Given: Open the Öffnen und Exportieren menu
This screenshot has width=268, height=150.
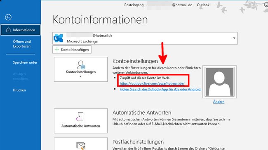Looking at the screenshot, I should point(22,44).
